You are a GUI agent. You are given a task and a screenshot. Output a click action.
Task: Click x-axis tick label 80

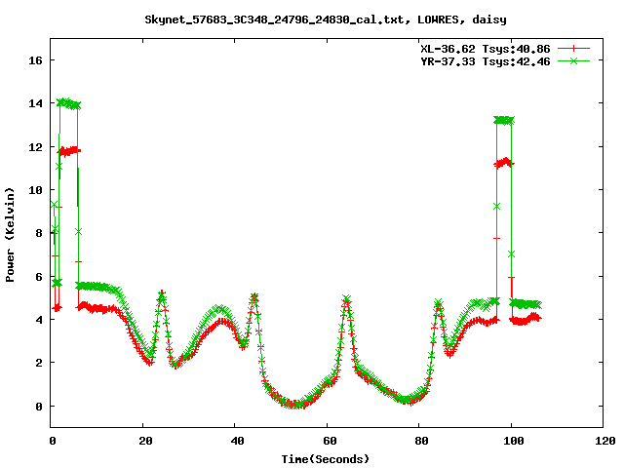coord(421,441)
